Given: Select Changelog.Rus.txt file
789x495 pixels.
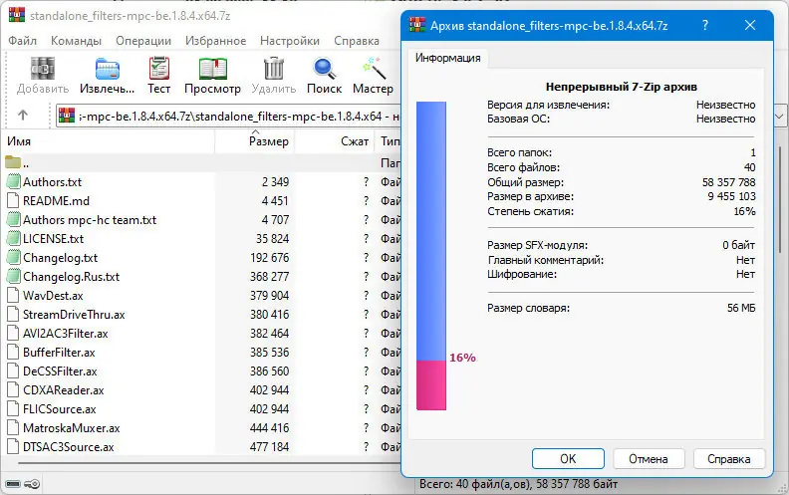Looking at the screenshot, I should point(71,277).
